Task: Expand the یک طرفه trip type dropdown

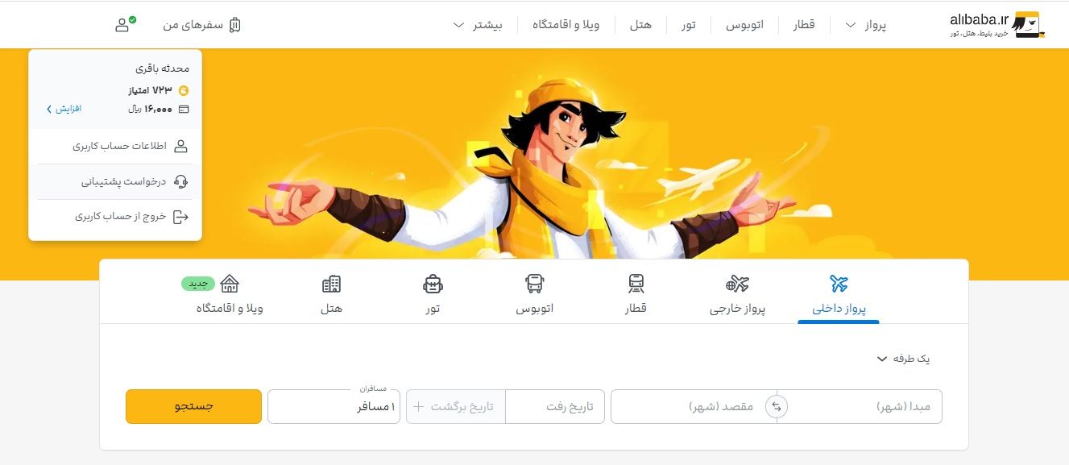Action: click(x=903, y=359)
